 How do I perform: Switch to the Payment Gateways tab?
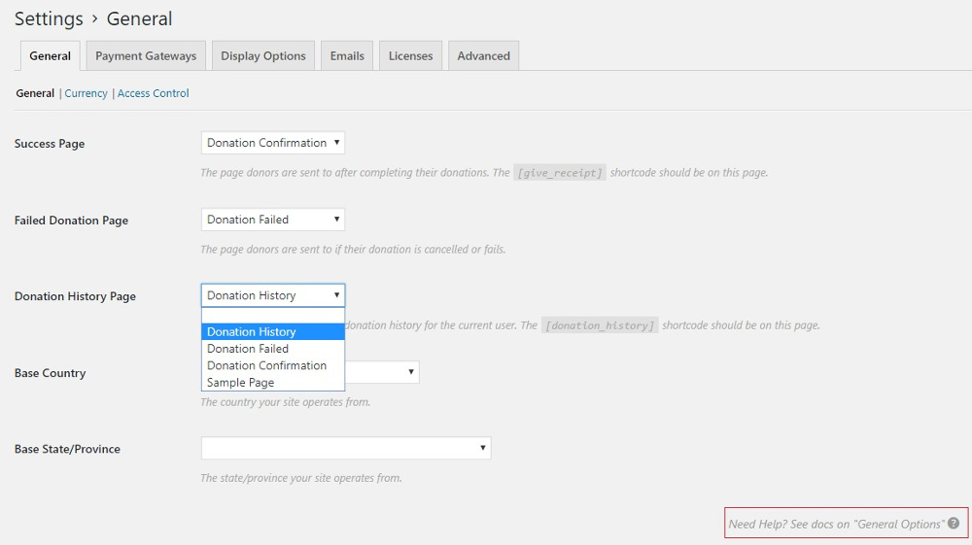146,56
